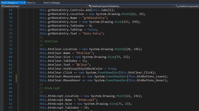Click line number 84 in the margin

pyautogui.click(x=11, y=72)
